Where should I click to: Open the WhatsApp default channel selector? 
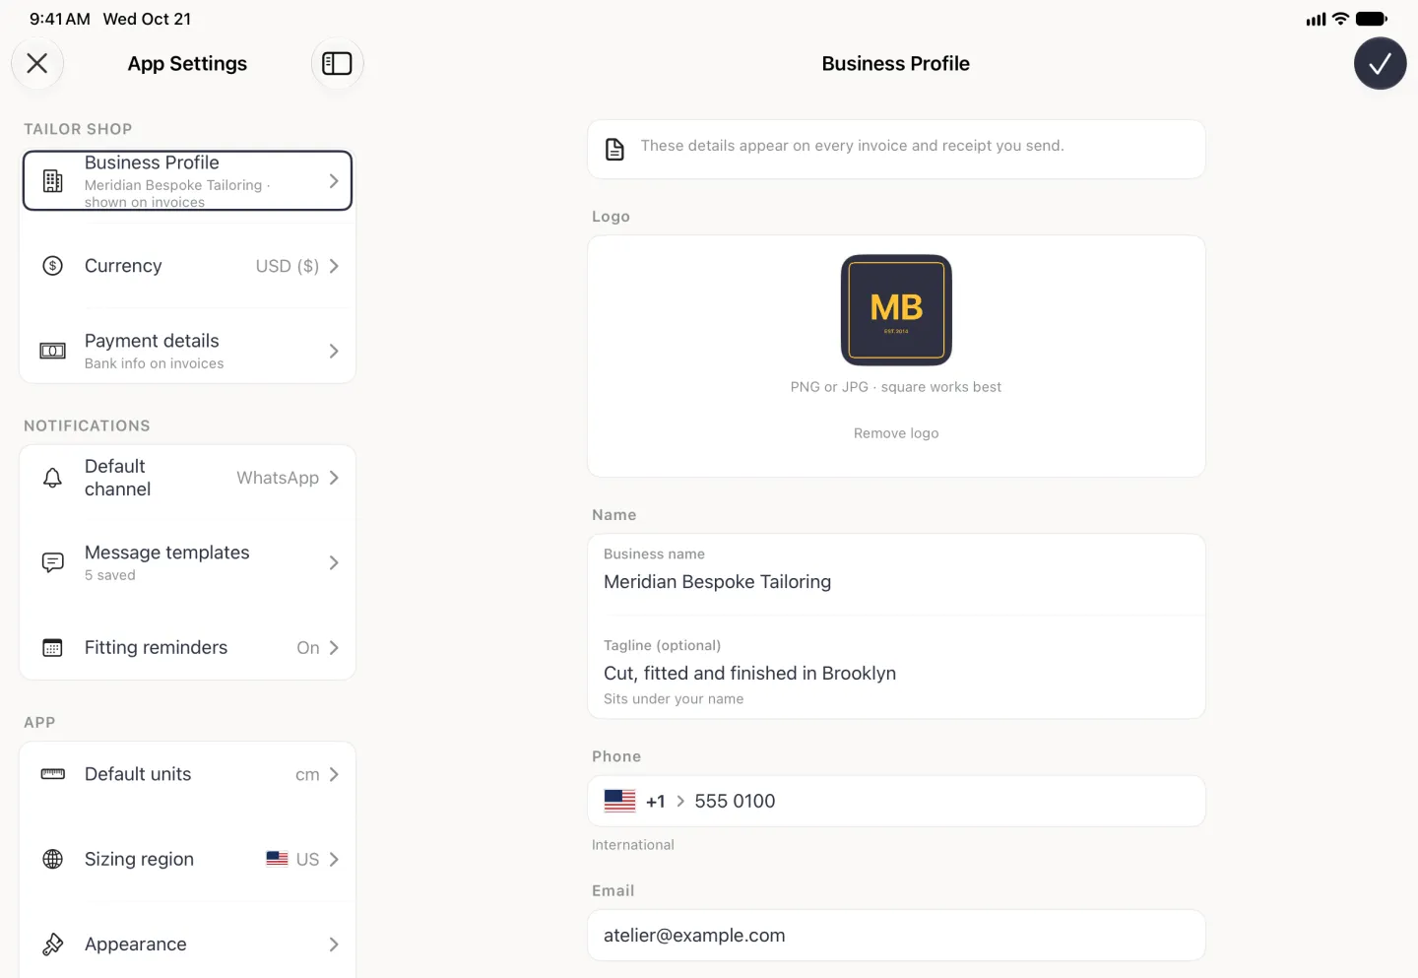click(x=278, y=478)
